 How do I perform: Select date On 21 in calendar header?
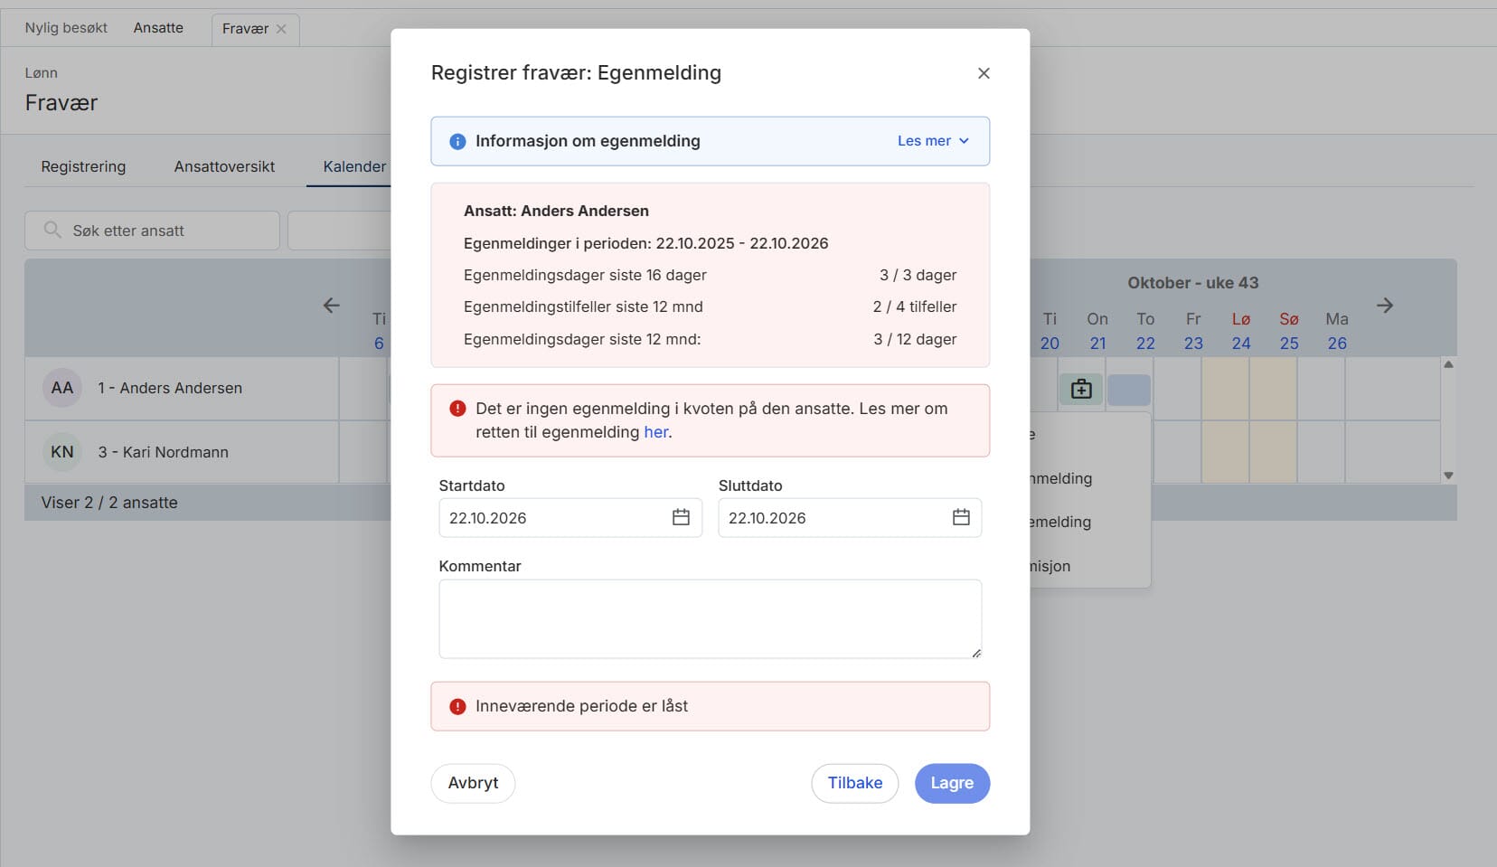pos(1097,331)
